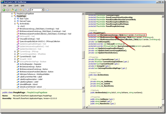Click the Bookmarks star icon
This screenshot has width=166, height=114.
pos(21,10)
